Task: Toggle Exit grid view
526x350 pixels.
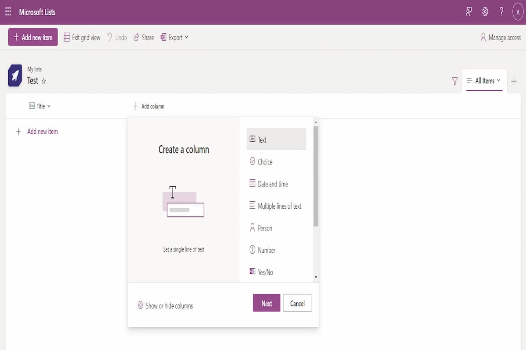Action: point(82,38)
